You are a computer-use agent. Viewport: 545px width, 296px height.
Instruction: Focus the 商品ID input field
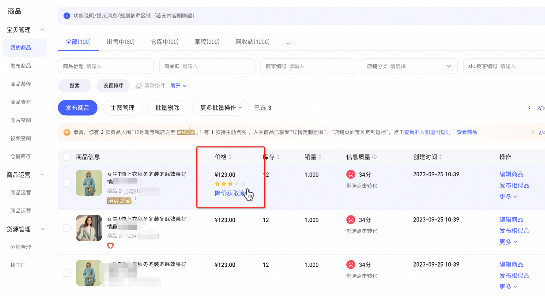(x=207, y=66)
